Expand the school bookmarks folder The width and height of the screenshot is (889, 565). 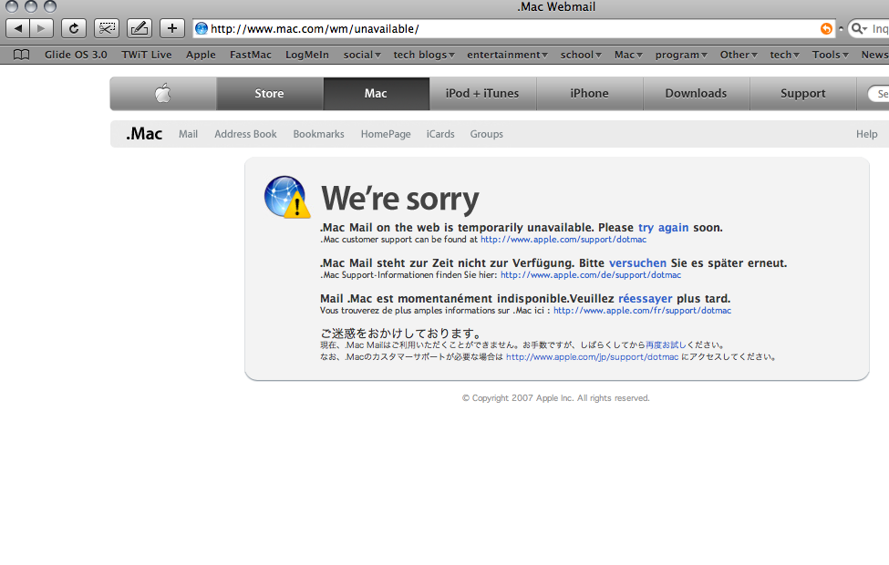pyautogui.click(x=581, y=55)
